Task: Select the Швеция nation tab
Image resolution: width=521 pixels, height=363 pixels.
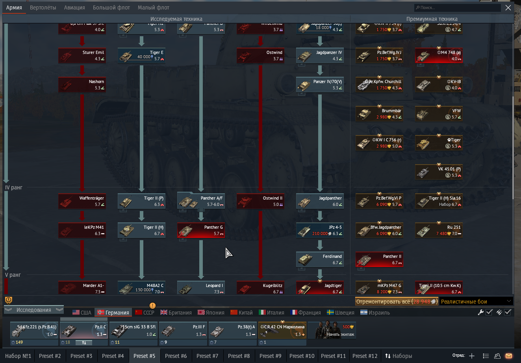Action: (x=341, y=313)
